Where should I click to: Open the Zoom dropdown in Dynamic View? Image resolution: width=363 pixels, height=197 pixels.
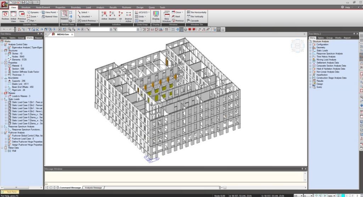34,16
